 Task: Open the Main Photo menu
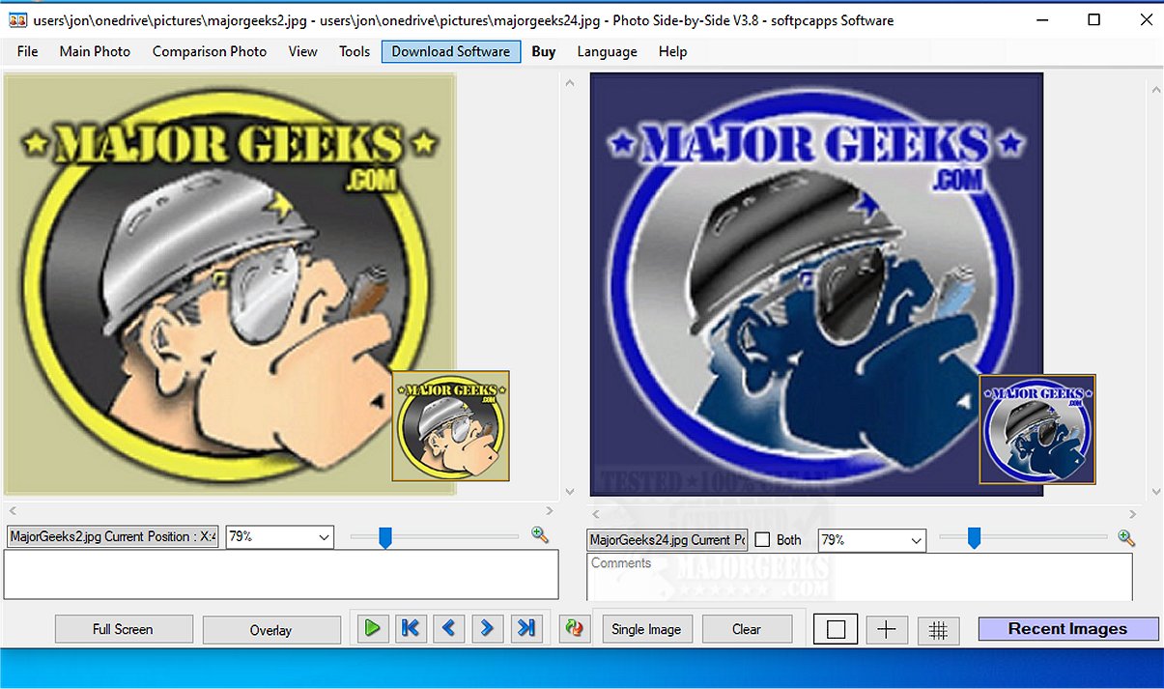coord(95,51)
